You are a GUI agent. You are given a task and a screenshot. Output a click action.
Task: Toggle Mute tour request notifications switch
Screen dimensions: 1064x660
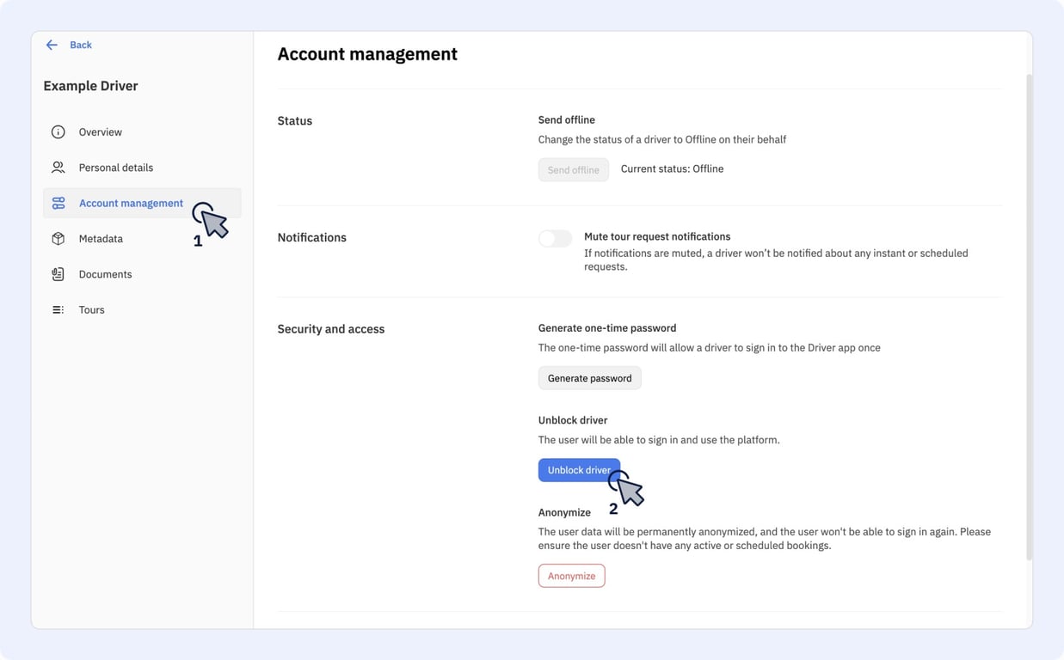(x=555, y=239)
